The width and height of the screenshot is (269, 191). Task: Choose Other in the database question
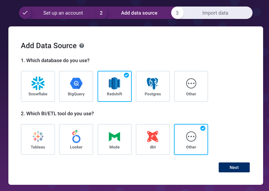point(191,86)
